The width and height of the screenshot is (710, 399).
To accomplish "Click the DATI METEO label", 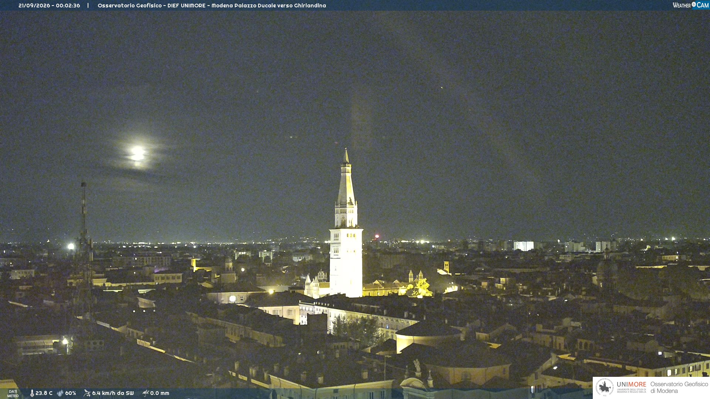I will pos(13,393).
